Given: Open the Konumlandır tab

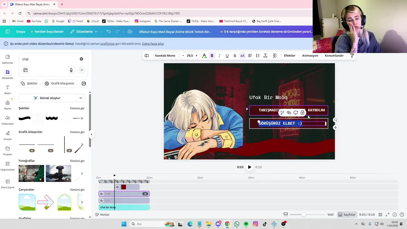Looking at the screenshot, I should pos(334,56).
